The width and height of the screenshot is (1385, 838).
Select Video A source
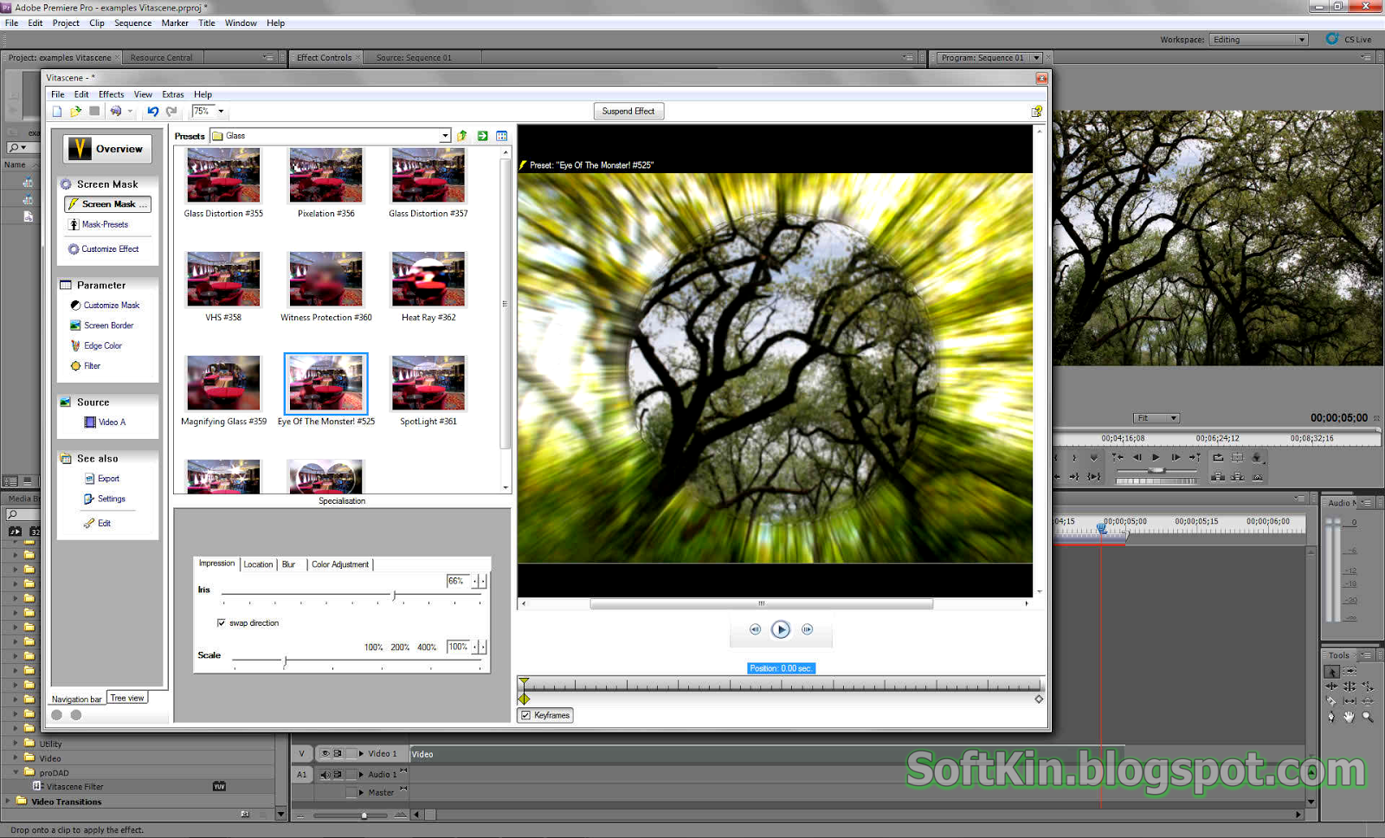pyautogui.click(x=112, y=422)
